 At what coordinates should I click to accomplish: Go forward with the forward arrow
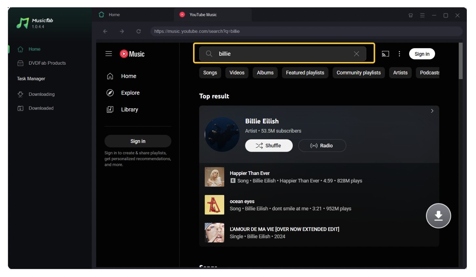click(x=122, y=31)
